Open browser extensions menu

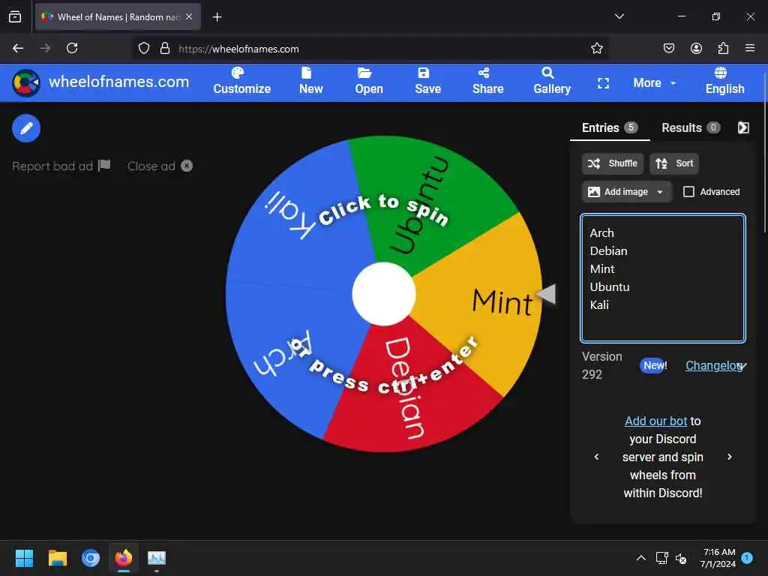(x=723, y=49)
